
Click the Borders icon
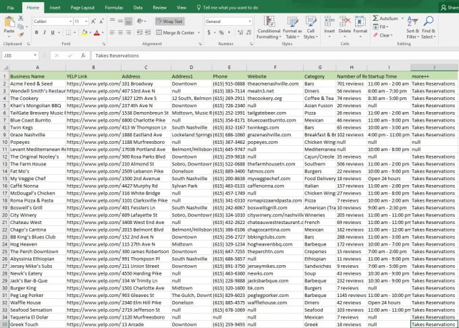(x=68, y=32)
